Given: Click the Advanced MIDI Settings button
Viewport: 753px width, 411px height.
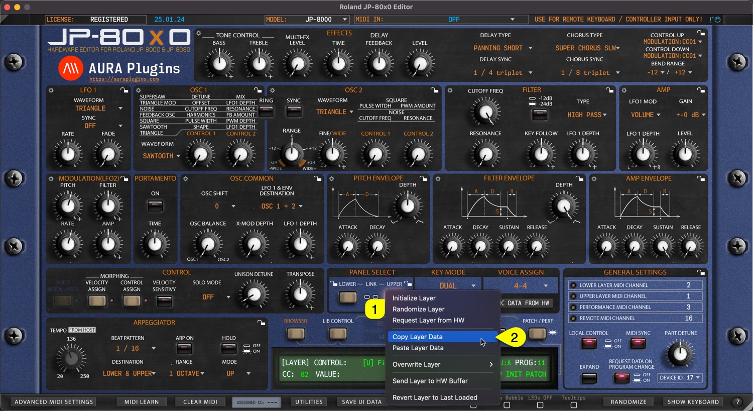Looking at the screenshot, I should 54,402.
